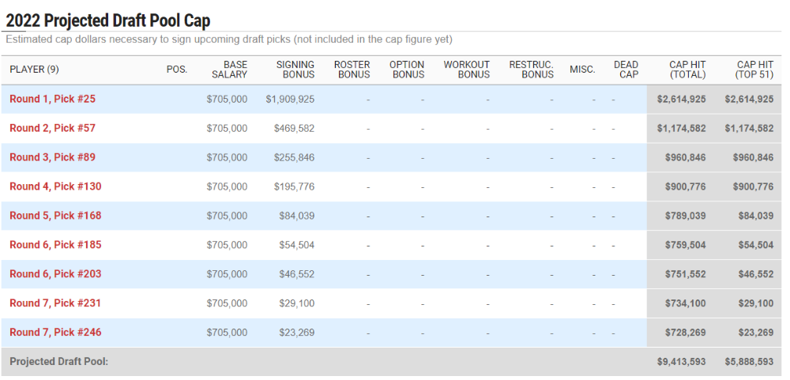Viewport: 790px width, 380px height.
Task: Sort by the SIGNING BONUS column header
Action: 295,70
